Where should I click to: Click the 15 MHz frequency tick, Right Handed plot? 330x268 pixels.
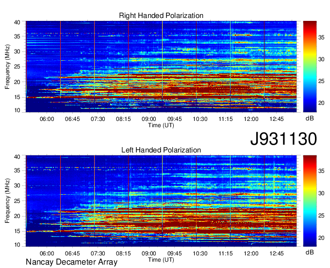point(17,97)
